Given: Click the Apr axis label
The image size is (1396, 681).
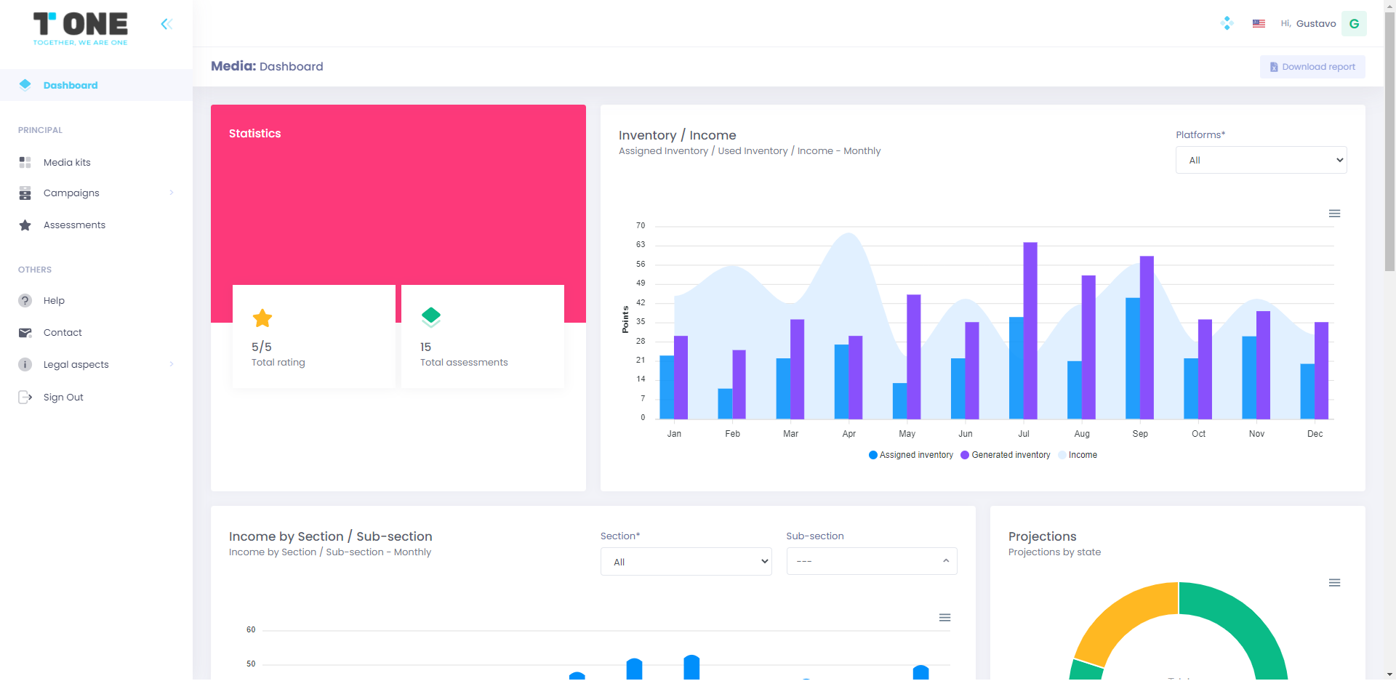Looking at the screenshot, I should click(x=849, y=434).
